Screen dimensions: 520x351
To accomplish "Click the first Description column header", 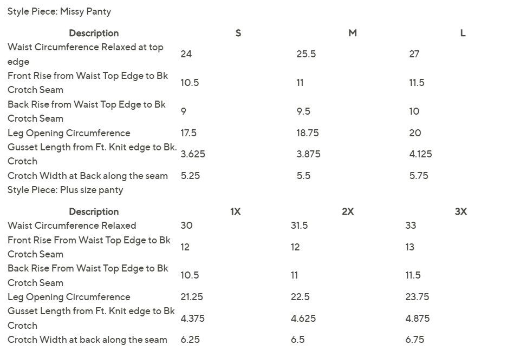I will pos(94,33).
